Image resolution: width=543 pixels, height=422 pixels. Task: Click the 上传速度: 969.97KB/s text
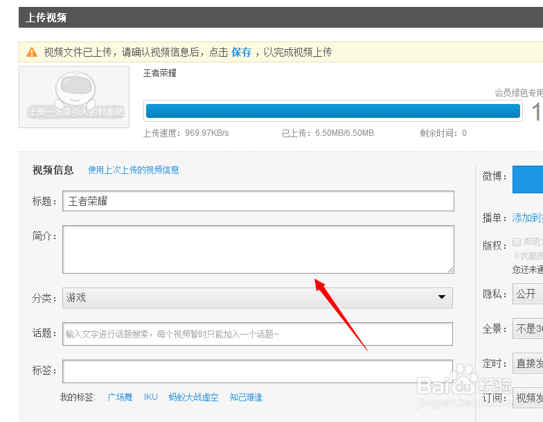186,133
